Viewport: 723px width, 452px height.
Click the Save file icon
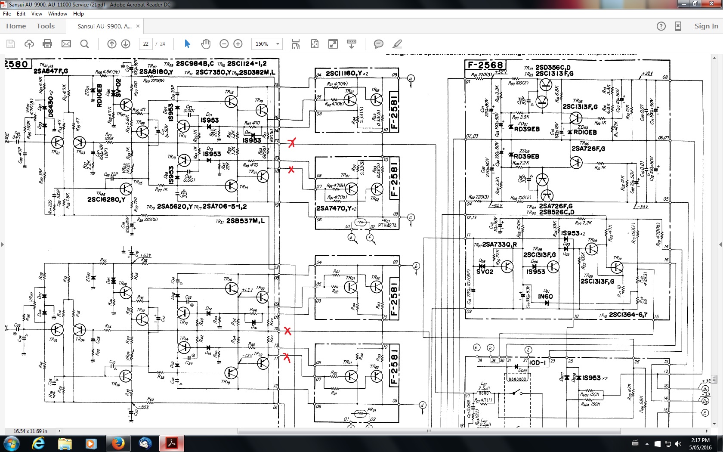point(11,44)
